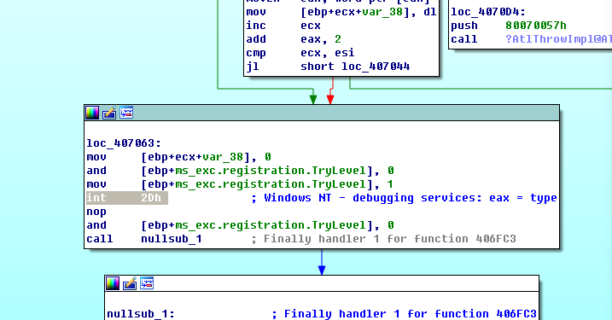The image size is (612, 320).
Task: Click short loc_407044 jump target
Action: click(x=355, y=67)
